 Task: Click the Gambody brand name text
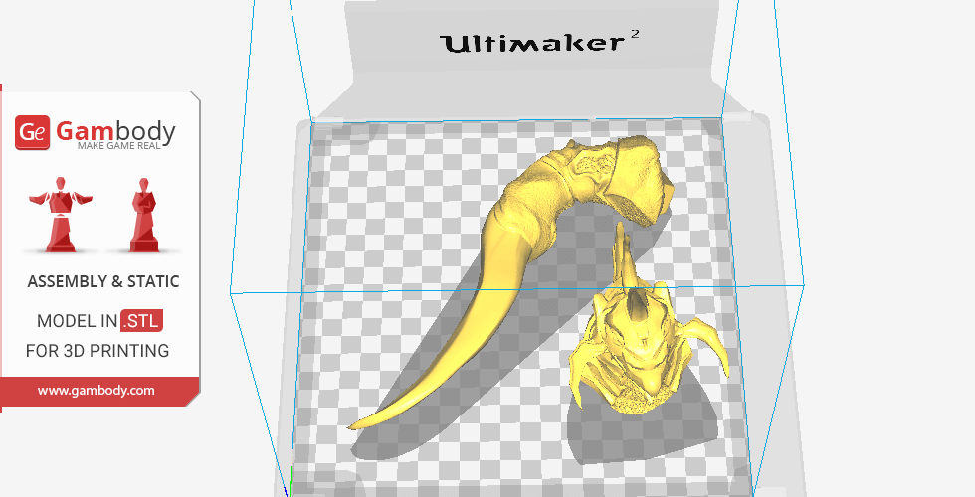(x=115, y=130)
